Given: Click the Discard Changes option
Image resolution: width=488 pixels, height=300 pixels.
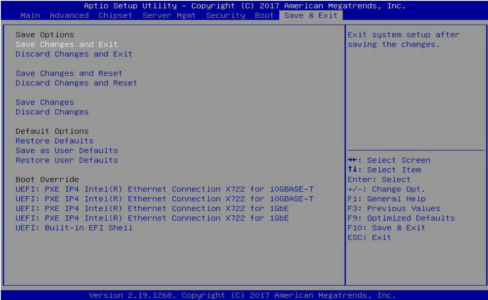Looking at the screenshot, I should [x=52, y=112].
